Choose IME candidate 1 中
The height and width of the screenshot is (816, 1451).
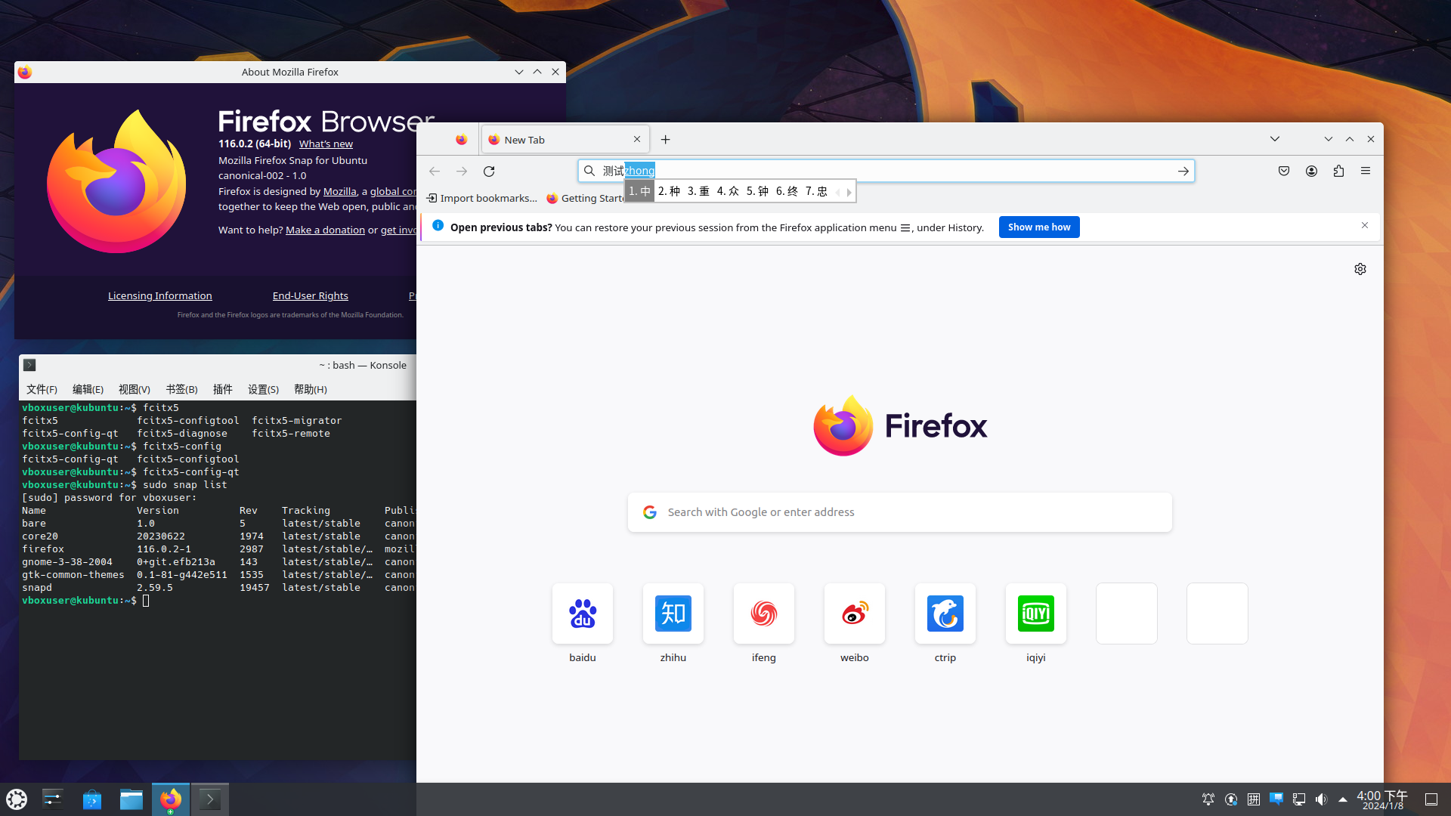tap(639, 192)
